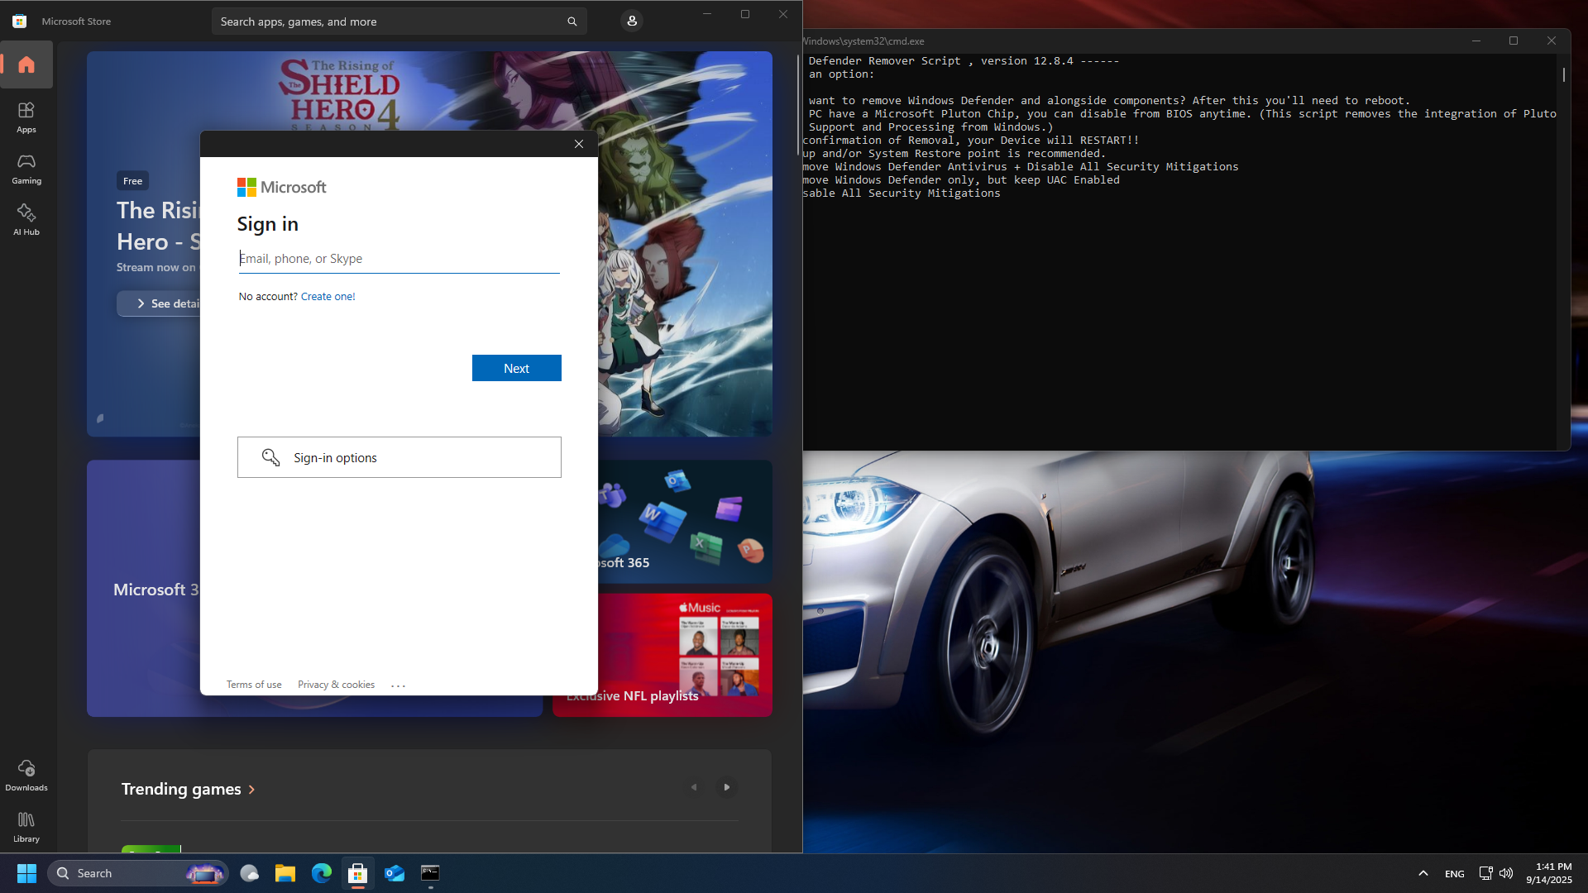Maximize the cmd.exe window
This screenshot has width=1588, height=893.
click(1514, 41)
